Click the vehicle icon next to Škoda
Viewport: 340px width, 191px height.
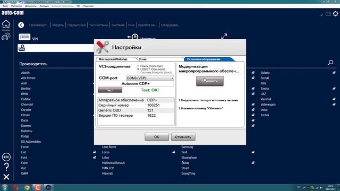tap(253, 163)
